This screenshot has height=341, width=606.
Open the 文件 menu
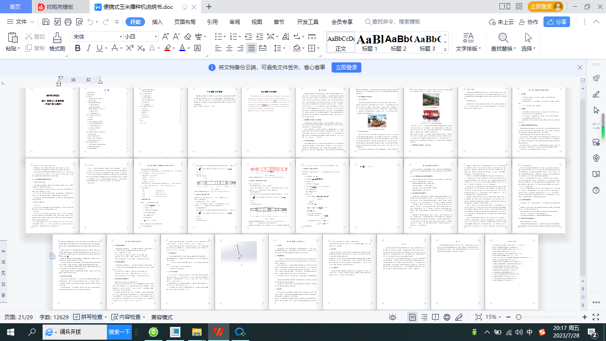tap(21, 22)
